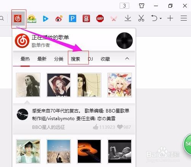Click the undo closed-tab arrow icon
Viewport: 191px width, 167px height.
click(154, 18)
